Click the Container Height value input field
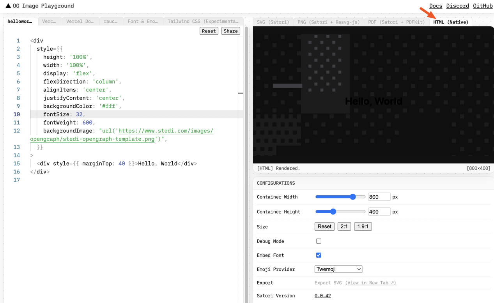 (x=379, y=212)
